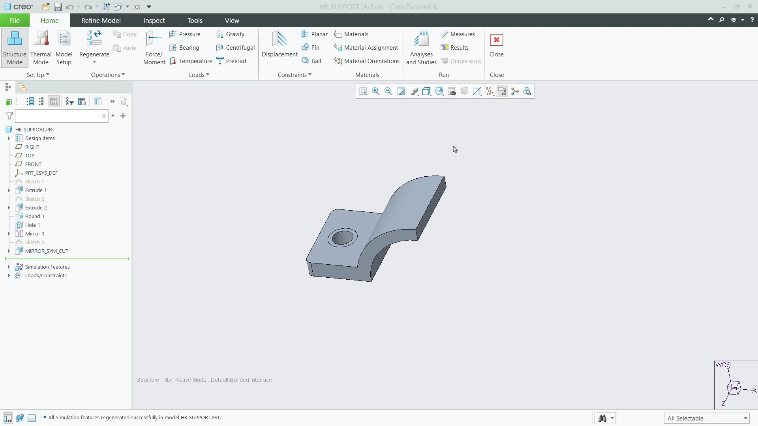The height and width of the screenshot is (426, 758).
Task: Select Hole 1 in model tree
Action: click(32, 225)
